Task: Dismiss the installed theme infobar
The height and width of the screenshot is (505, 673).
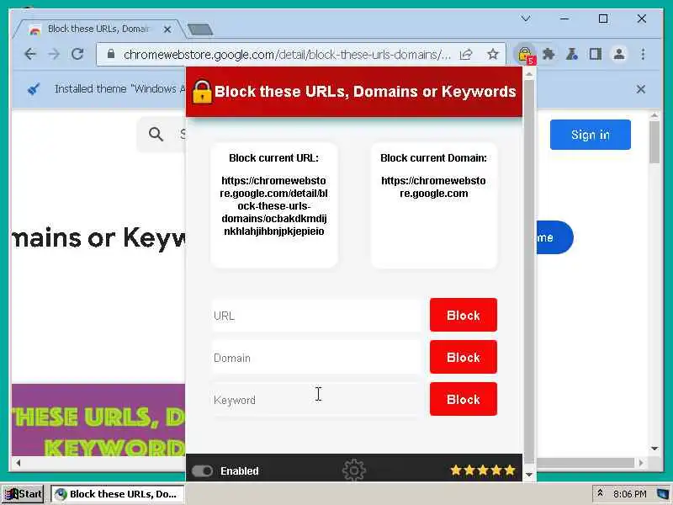Action: pyautogui.click(x=641, y=89)
